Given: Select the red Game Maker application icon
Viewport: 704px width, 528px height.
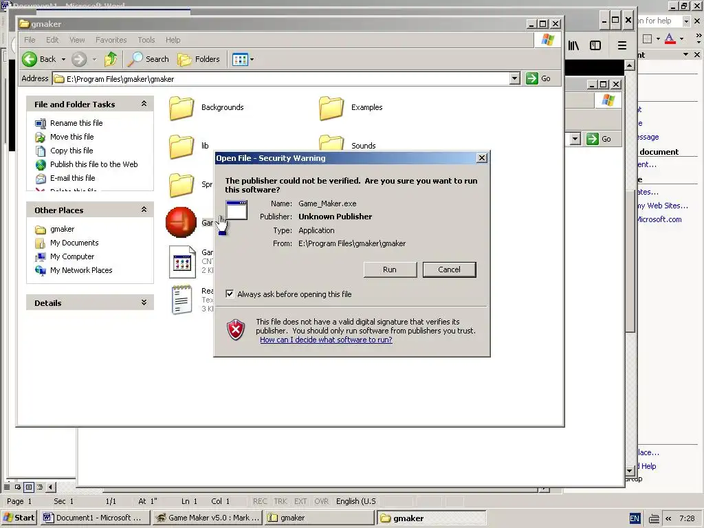Looking at the screenshot, I should click(181, 222).
